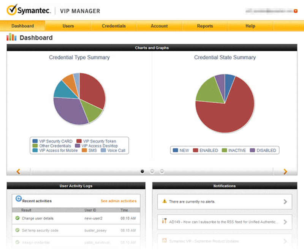Click the AD149 notification tools icon

[164, 221]
